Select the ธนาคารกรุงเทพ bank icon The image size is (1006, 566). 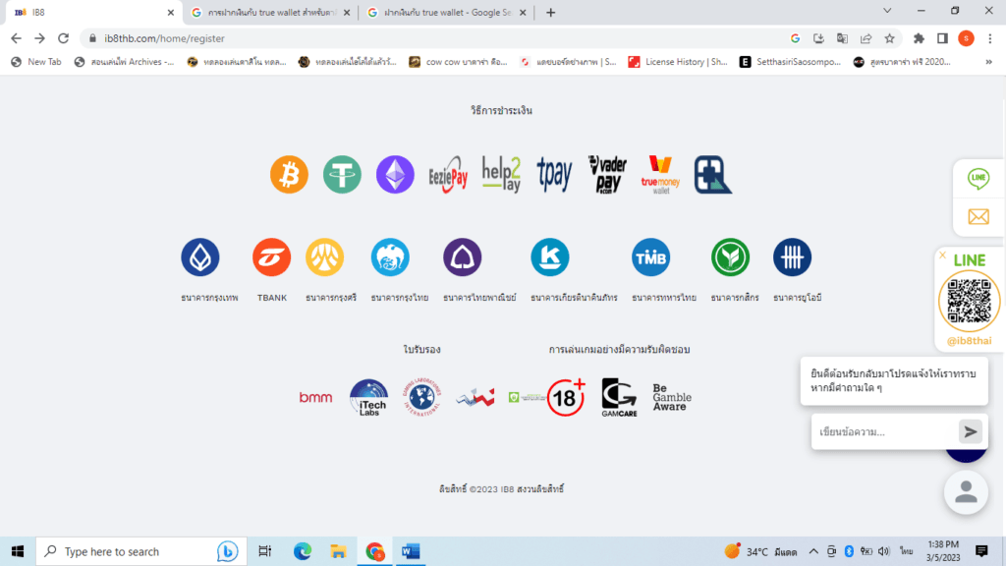[x=200, y=257]
